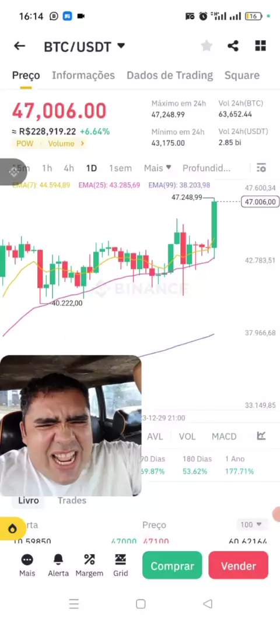Select the 4h chart interval
Screen dimensions: 280x621
tap(69, 168)
